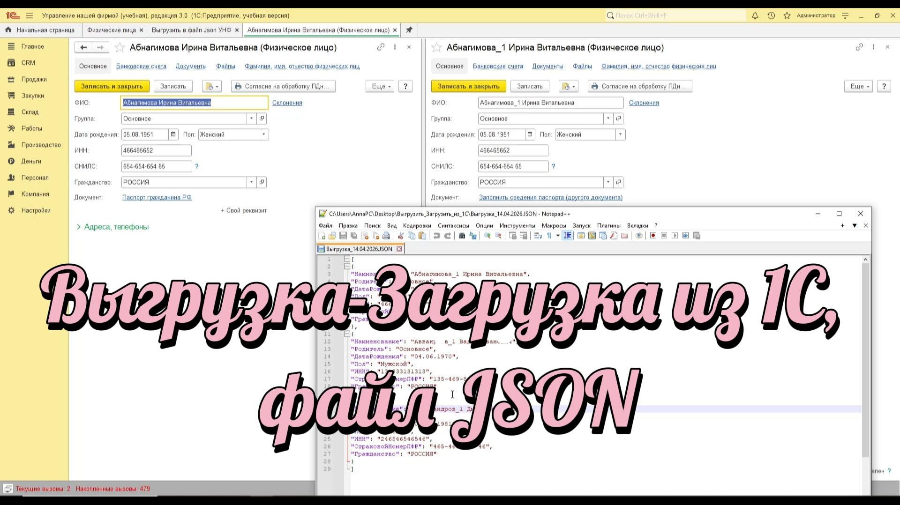The image size is (900, 505).
Task: Collapse JSON fold marker on line 11
Action: (x=347, y=334)
